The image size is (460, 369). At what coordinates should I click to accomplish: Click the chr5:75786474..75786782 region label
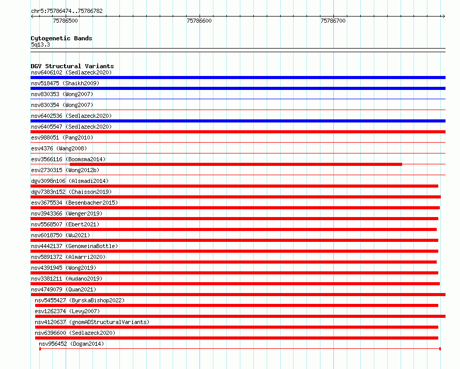[67, 11]
